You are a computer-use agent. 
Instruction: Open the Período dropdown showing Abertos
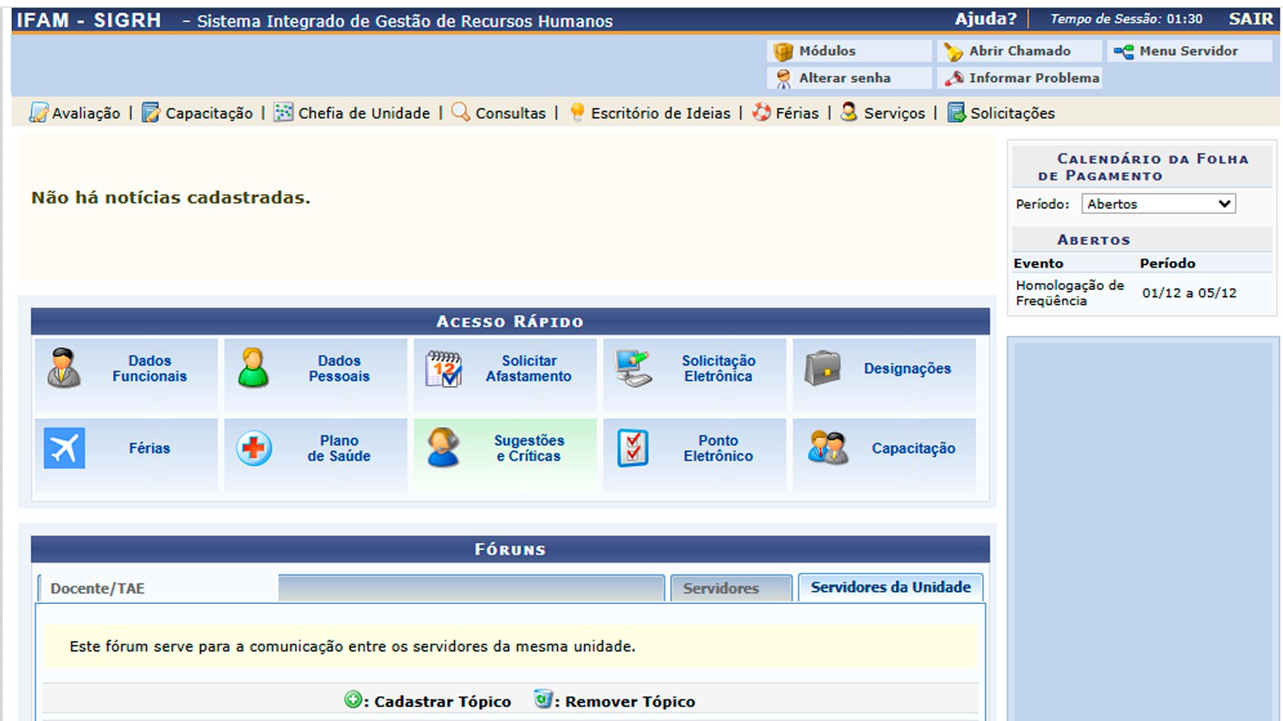[1158, 204]
